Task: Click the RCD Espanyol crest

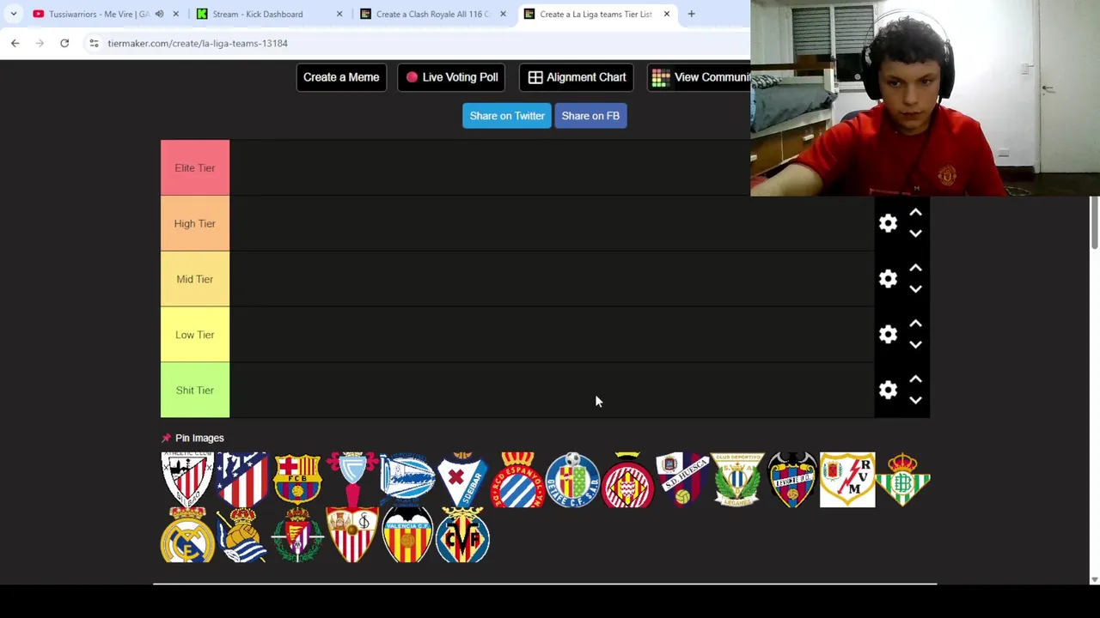Action: (517, 480)
